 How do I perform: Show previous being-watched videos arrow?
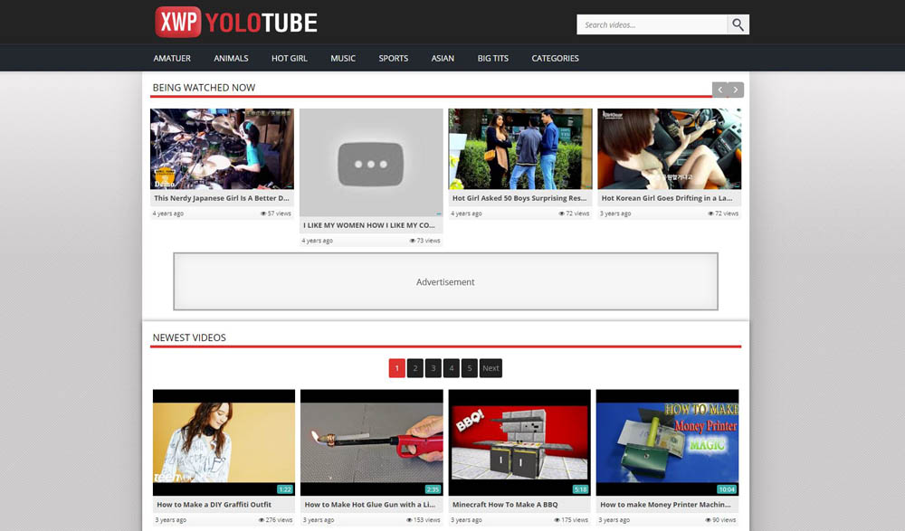tap(719, 90)
